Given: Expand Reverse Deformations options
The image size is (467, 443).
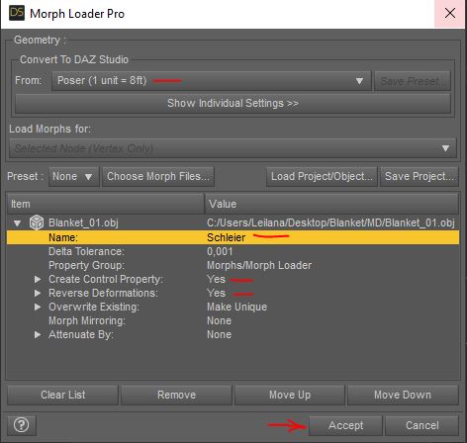Looking at the screenshot, I should pos(38,293).
